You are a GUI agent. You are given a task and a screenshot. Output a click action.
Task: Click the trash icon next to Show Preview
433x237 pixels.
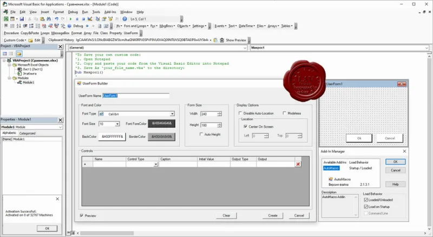point(222,40)
